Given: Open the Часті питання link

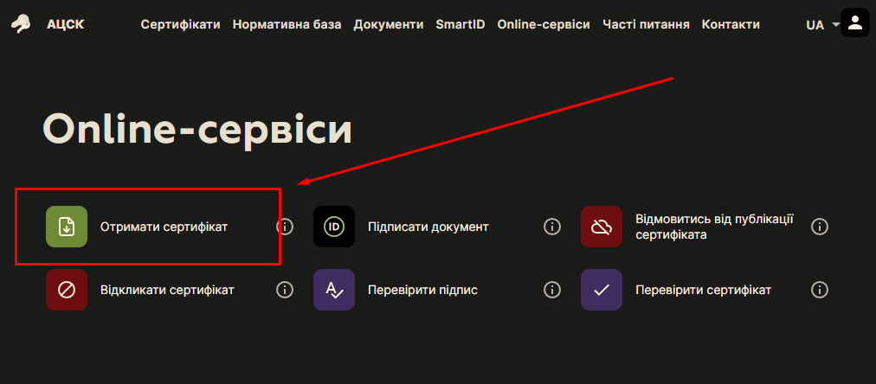Looking at the screenshot, I should pyautogui.click(x=646, y=24).
